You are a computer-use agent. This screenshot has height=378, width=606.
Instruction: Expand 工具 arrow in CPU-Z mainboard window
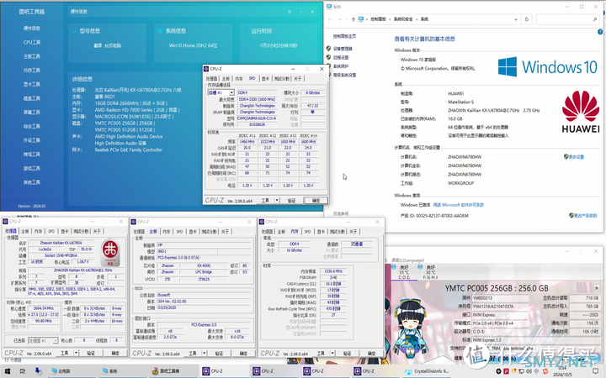coord(205,353)
